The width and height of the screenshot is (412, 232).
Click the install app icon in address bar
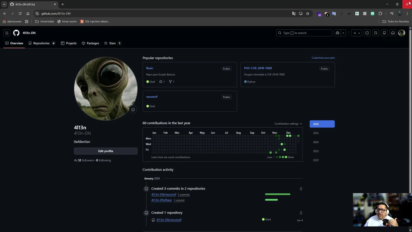[x=301, y=14]
